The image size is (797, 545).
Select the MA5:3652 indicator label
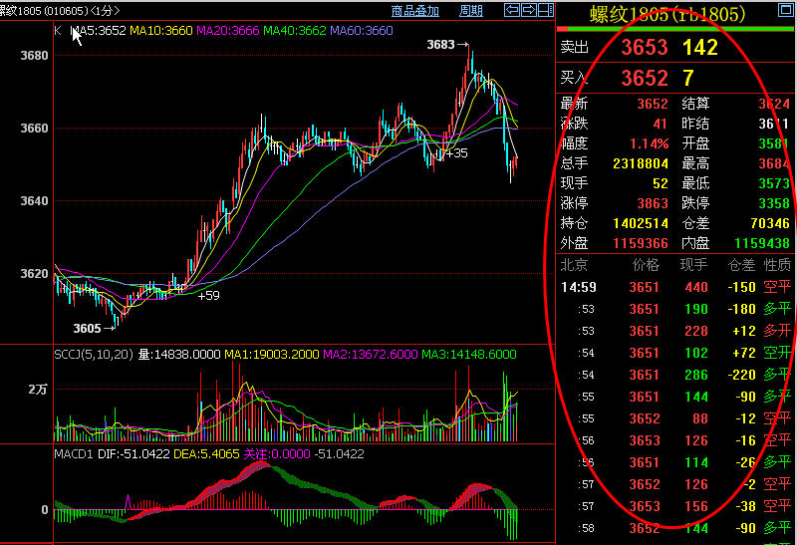point(99,31)
